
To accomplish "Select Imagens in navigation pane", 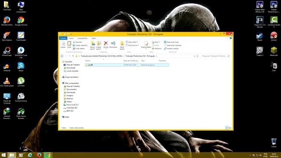I will coord(68,96).
